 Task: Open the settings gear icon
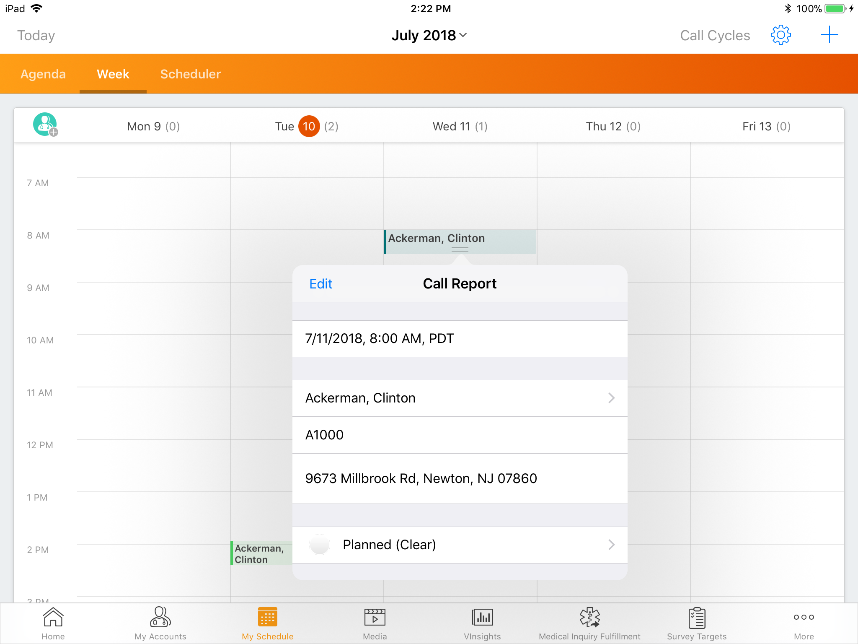[x=780, y=35]
